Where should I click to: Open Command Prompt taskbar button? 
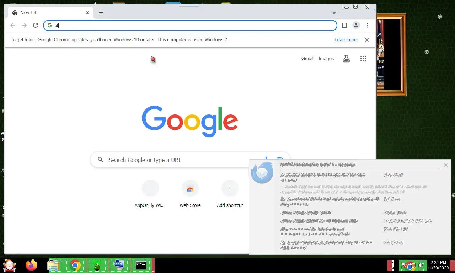click(x=141, y=266)
